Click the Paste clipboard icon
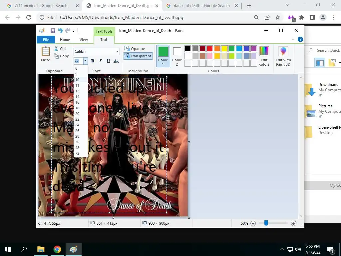This screenshot has height=256, width=341. pyautogui.click(x=45, y=52)
